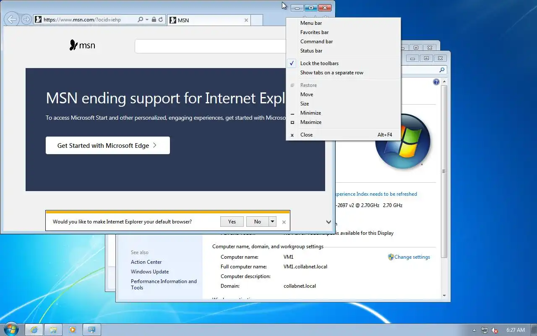This screenshot has height=336, width=537.
Task: Open the address bar autocomplete dropdown arrow
Action: point(147,20)
